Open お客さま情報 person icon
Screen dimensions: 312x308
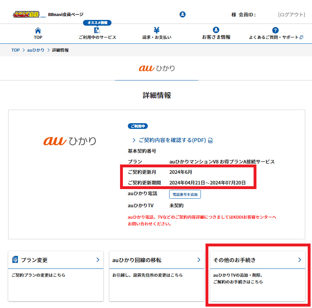[x=216, y=30]
